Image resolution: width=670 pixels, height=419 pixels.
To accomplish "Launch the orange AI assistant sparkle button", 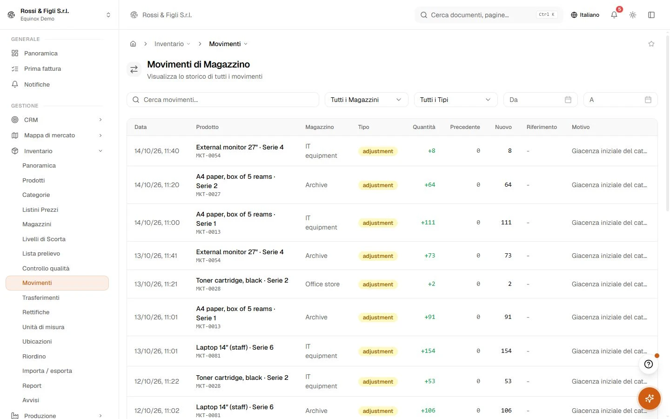I will point(650,398).
